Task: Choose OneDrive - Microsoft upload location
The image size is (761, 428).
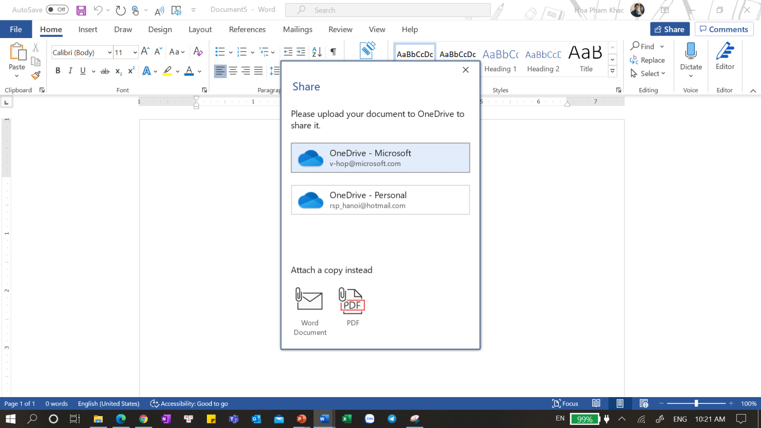Action: [380, 158]
